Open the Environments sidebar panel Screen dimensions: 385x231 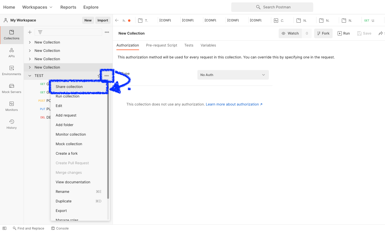(x=12, y=71)
